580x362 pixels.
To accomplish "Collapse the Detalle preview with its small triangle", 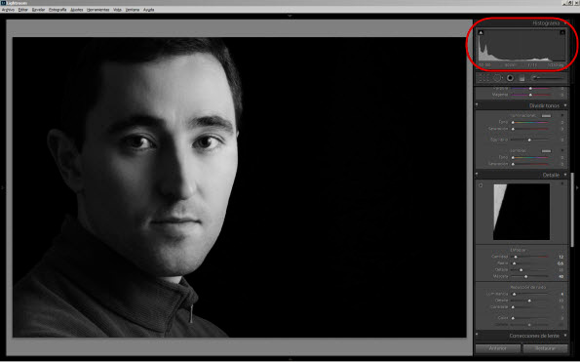I will tap(562, 183).
